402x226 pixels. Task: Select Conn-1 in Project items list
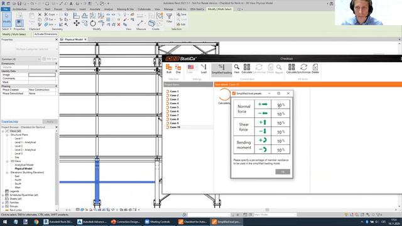[x=175, y=91]
